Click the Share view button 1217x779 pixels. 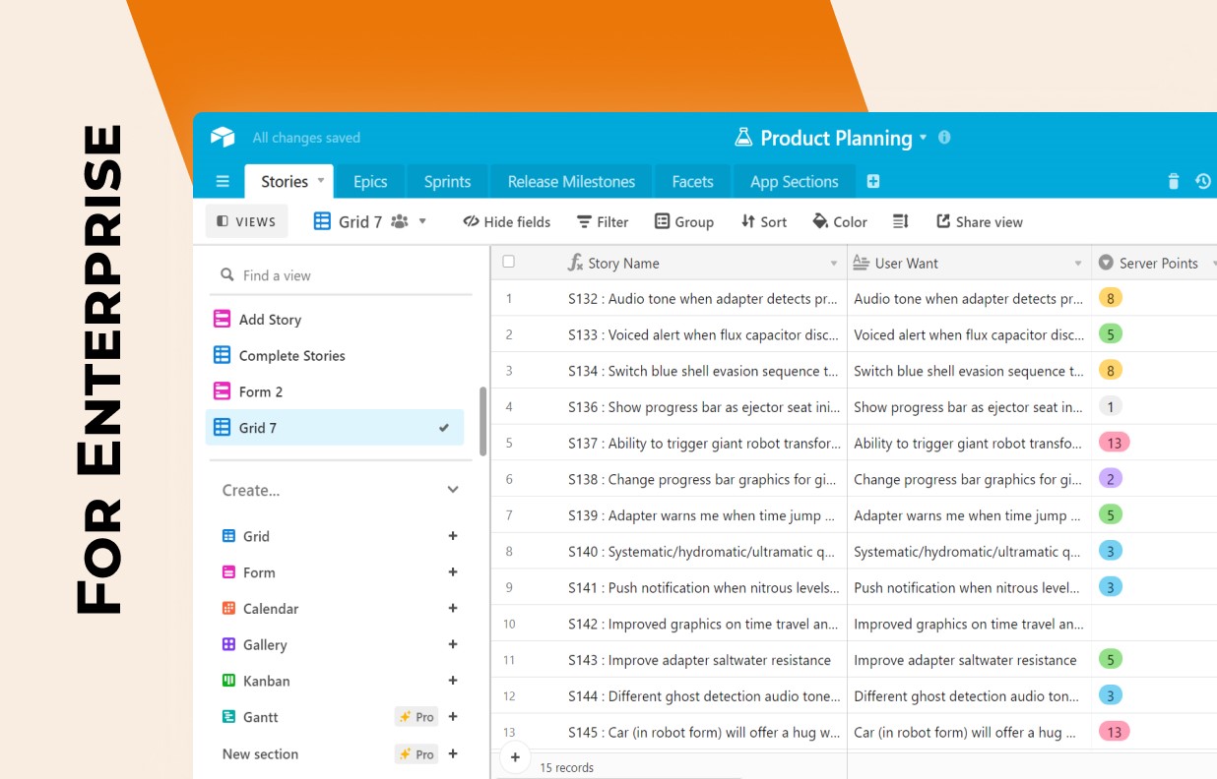(979, 222)
